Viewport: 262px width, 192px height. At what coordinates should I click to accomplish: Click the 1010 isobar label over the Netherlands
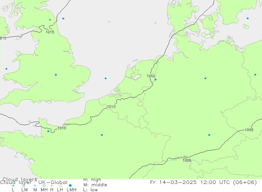[151, 76]
